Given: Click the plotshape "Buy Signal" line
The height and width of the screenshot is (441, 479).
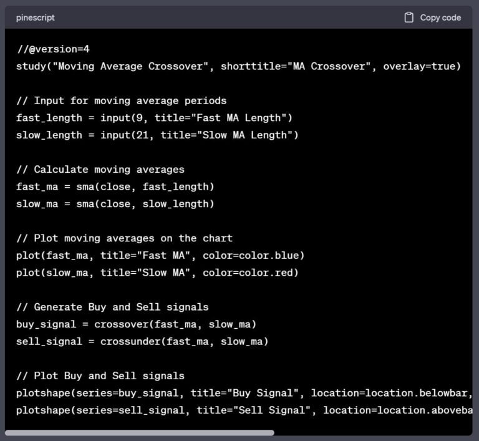Looking at the screenshot, I should pyautogui.click(x=243, y=393).
